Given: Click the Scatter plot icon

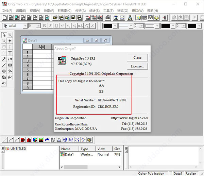Looking at the screenshot, I should pyautogui.click(x=11, y=140).
